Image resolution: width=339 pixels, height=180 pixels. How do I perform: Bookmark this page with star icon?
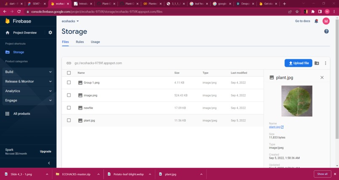297,12
